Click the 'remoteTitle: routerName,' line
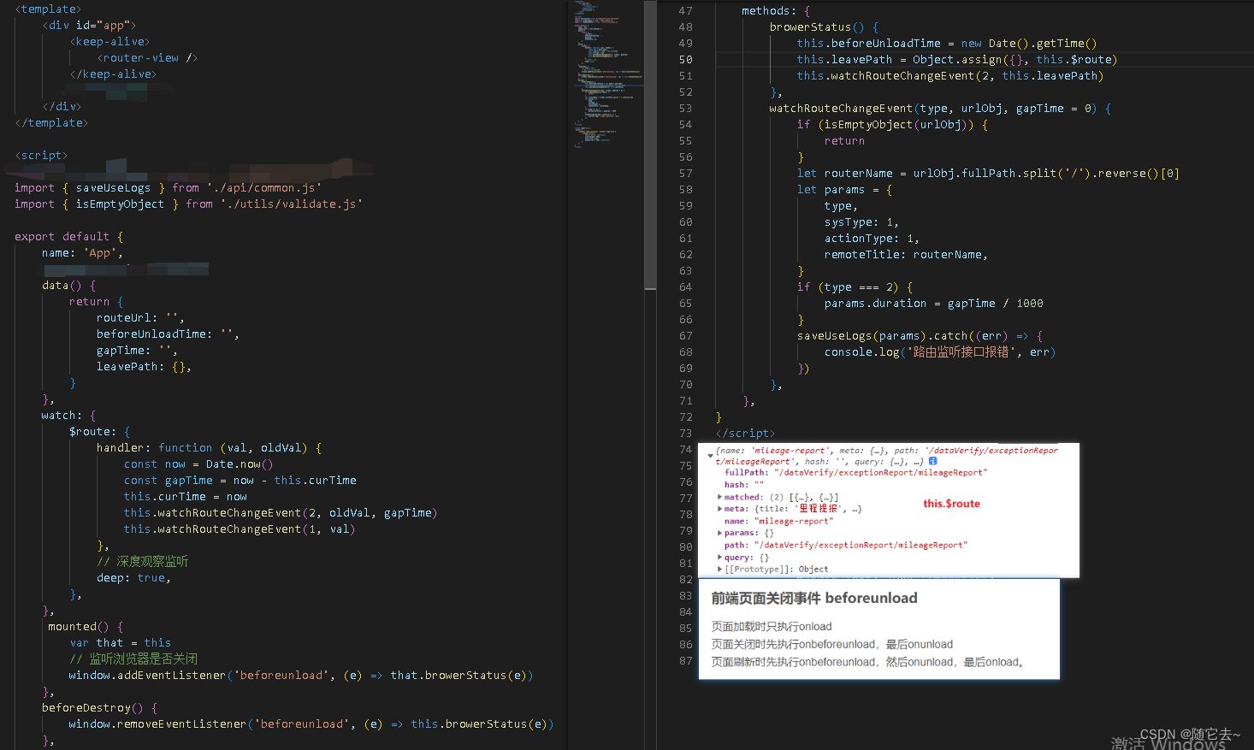 pyautogui.click(x=907, y=255)
